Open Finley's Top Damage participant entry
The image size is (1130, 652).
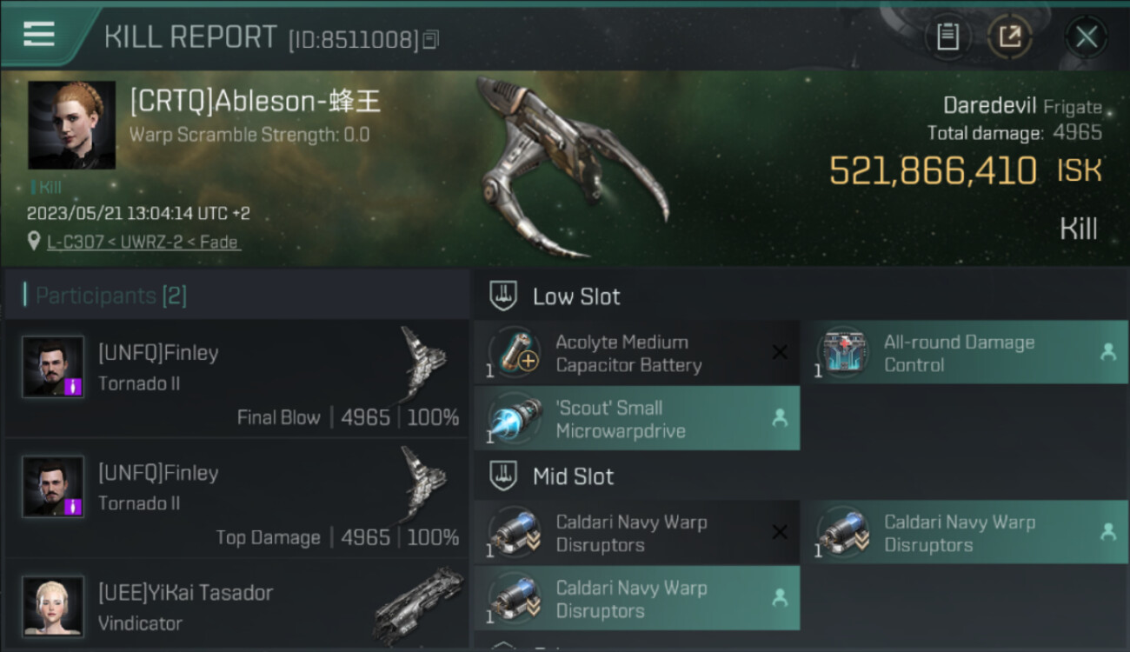click(236, 497)
